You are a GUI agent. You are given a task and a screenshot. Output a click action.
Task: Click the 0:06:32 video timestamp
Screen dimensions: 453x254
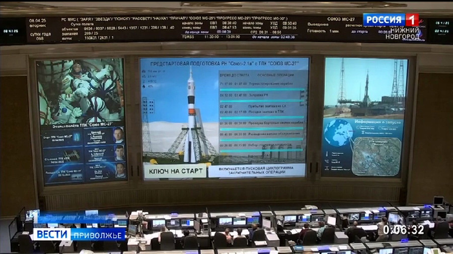pos(403,230)
